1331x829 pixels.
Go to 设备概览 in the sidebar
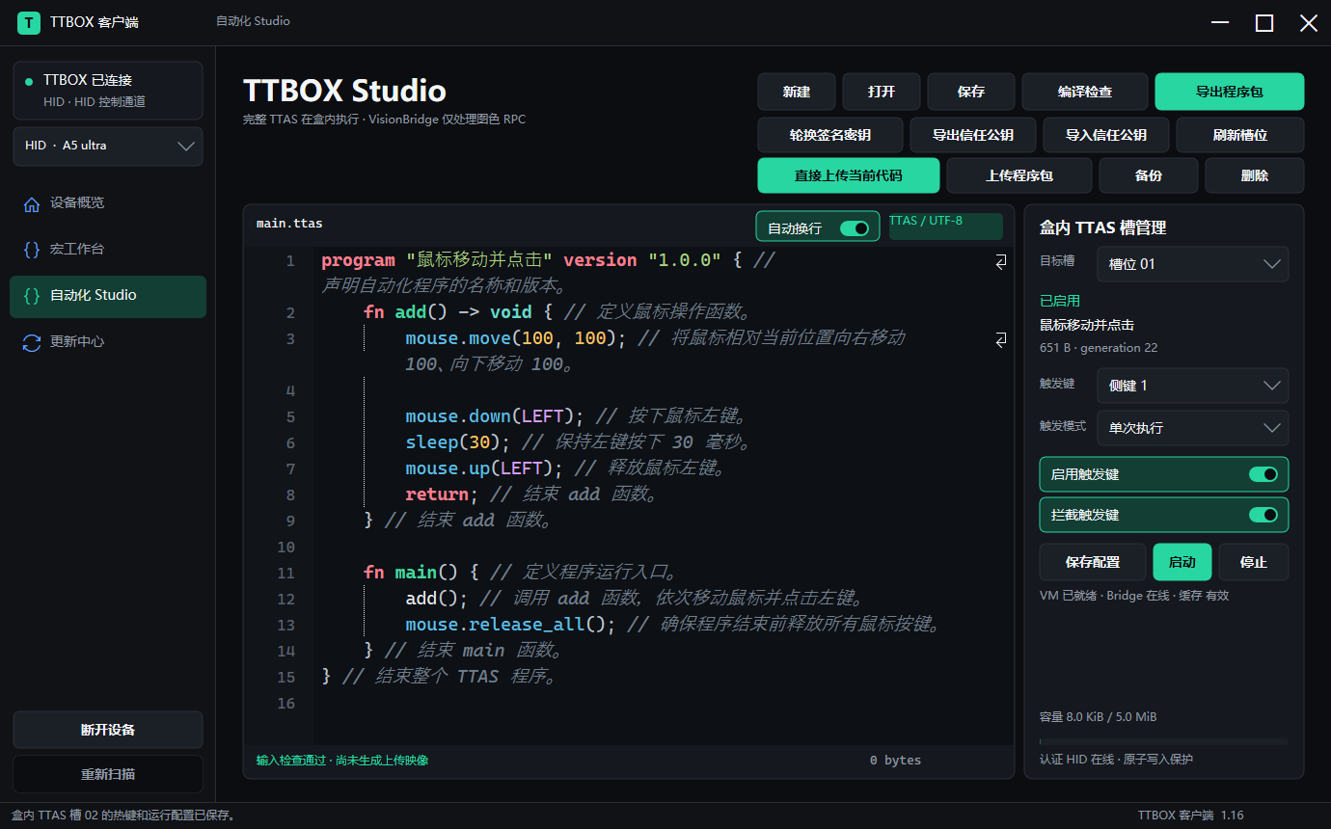(108, 203)
